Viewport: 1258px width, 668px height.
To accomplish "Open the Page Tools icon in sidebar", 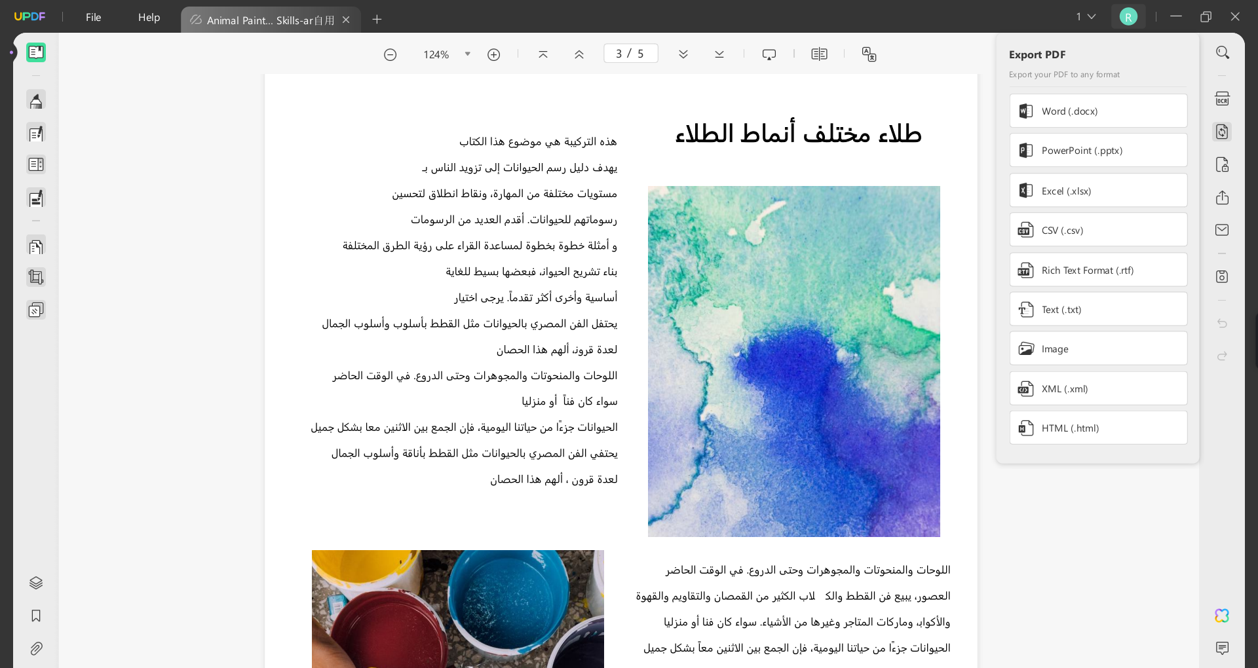I will pos(36,247).
